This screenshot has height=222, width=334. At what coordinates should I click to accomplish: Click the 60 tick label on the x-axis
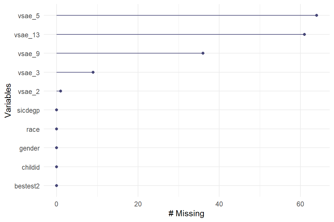[x=300, y=203]
